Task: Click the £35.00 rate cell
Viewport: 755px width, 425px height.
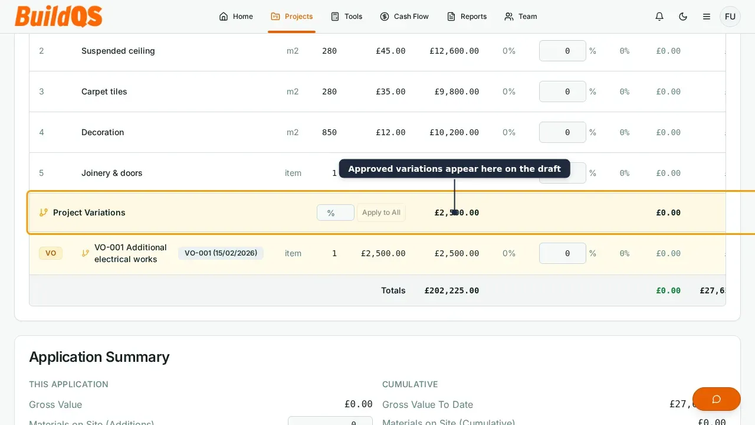Action: point(390,91)
